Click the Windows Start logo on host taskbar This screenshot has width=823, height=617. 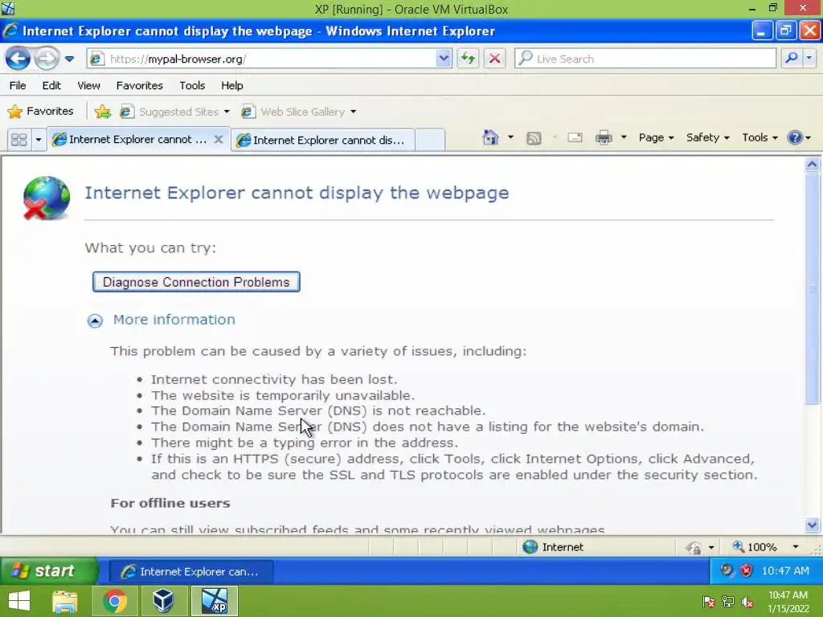point(19,601)
